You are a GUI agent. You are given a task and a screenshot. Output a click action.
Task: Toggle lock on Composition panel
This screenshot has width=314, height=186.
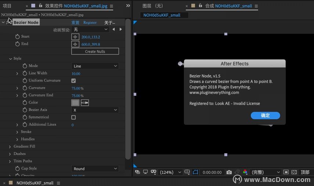pos(200,6)
